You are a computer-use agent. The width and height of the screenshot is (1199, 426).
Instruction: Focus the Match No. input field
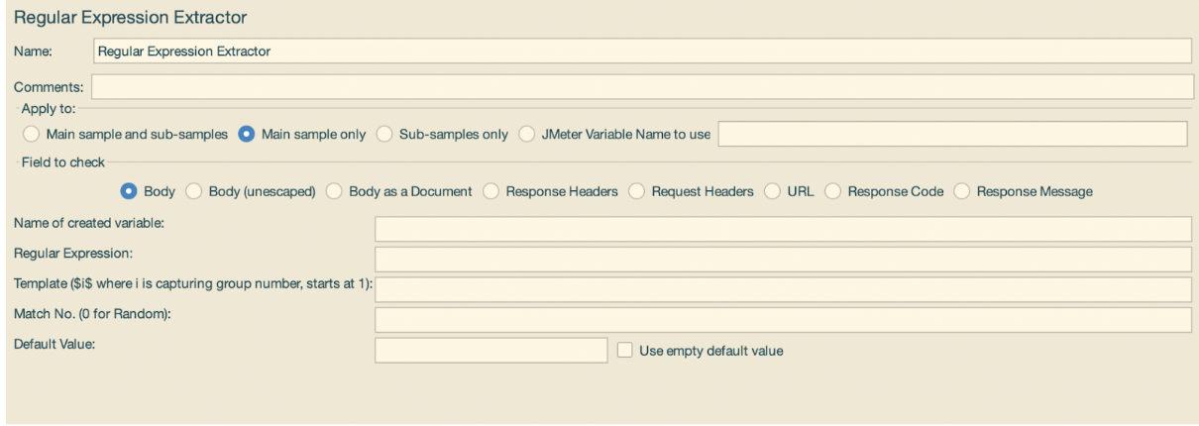(782, 319)
